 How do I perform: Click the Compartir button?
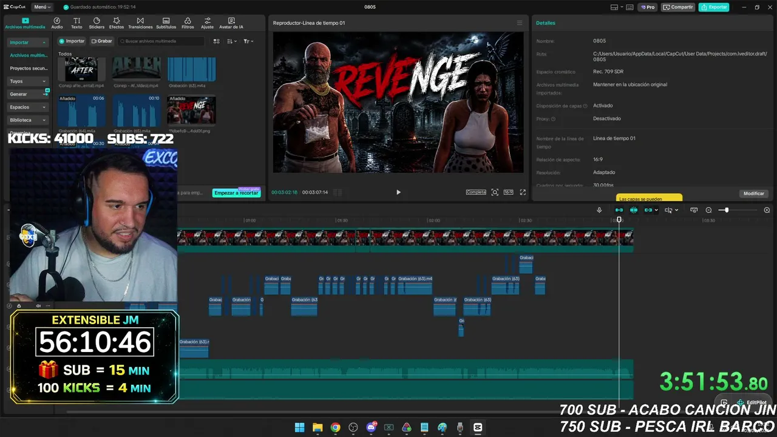678,7
